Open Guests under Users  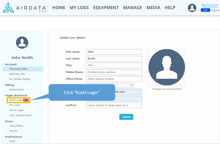[x=13, y=131]
